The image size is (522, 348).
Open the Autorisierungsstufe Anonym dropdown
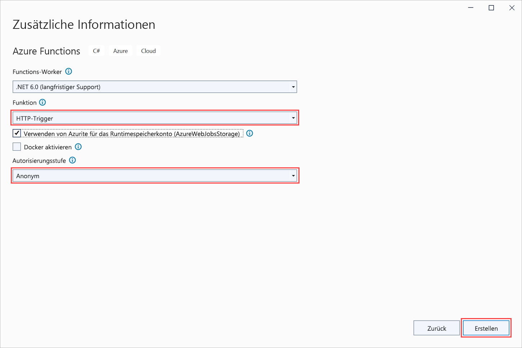tap(155, 176)
